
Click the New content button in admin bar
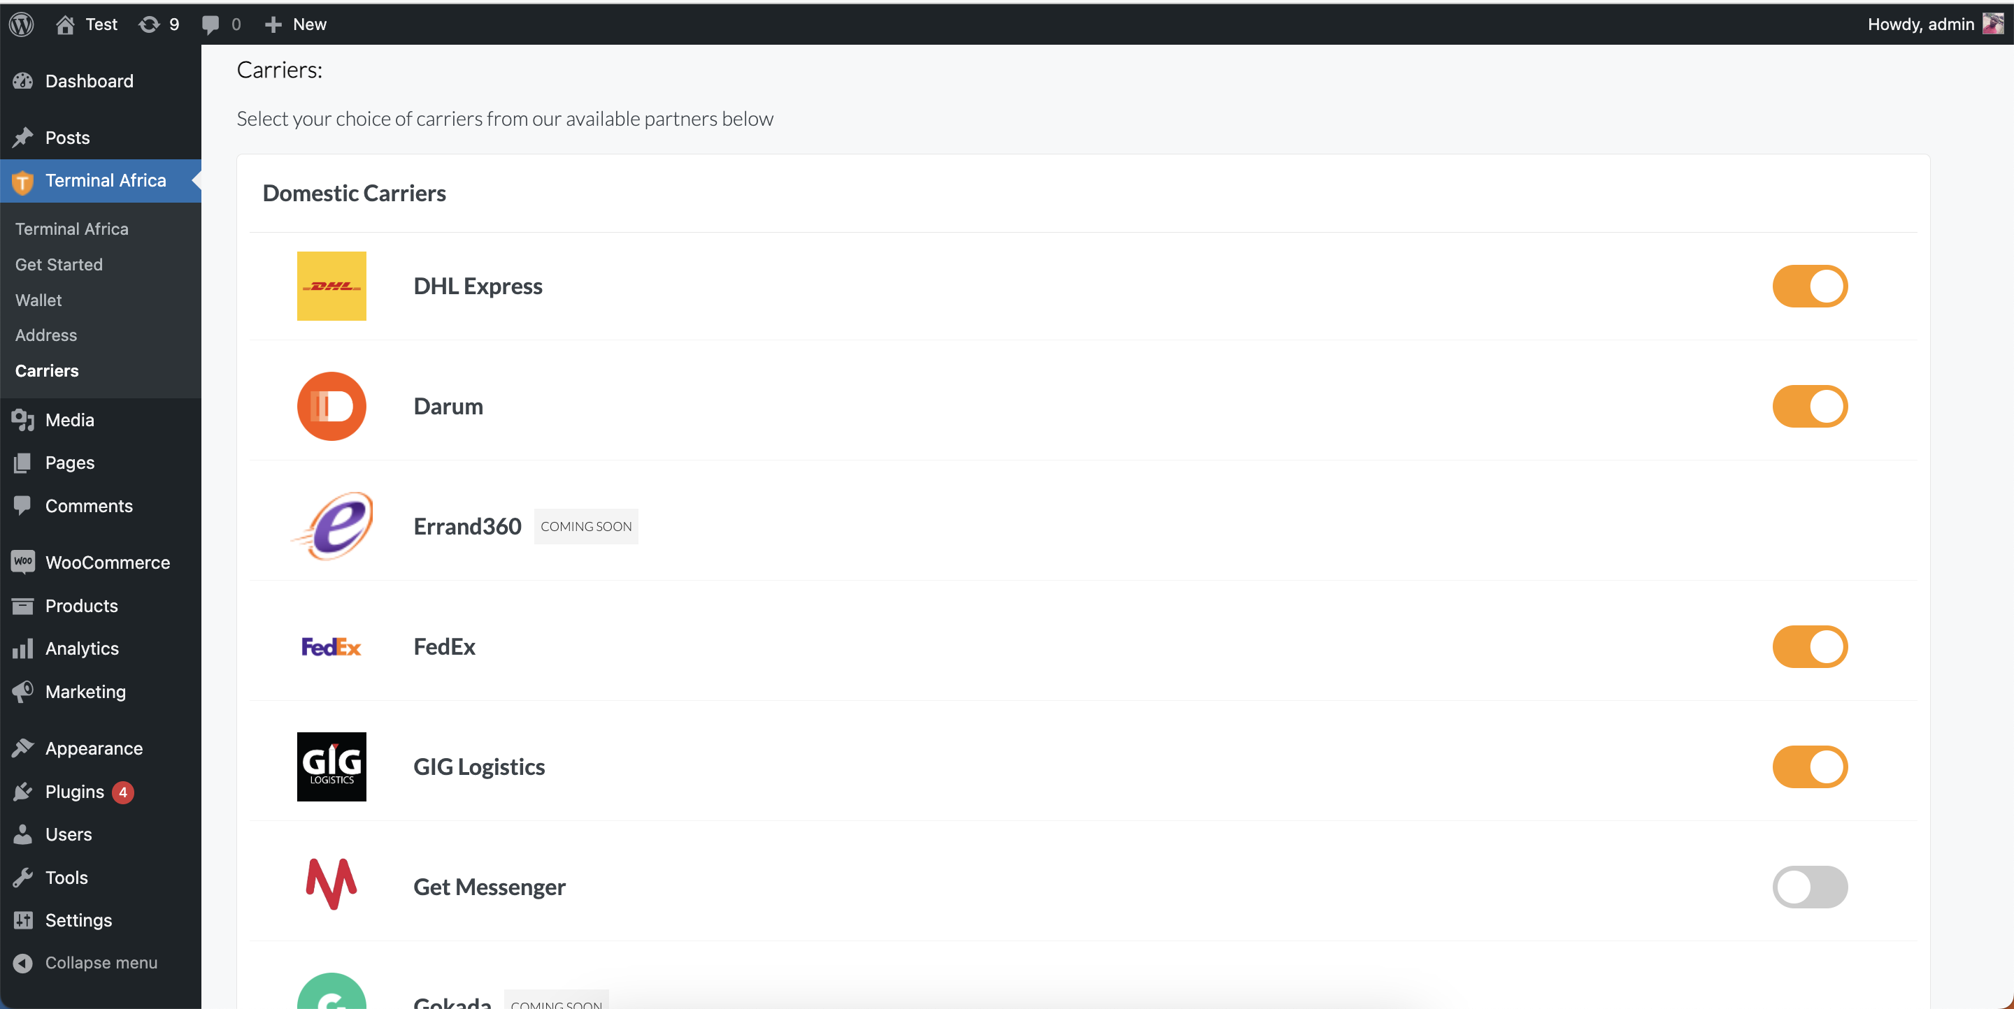(296, 24)
